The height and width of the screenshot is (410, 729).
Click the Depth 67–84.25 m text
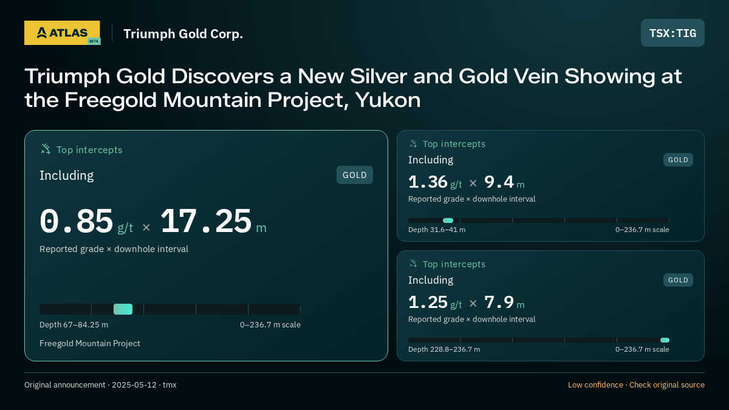pos(74,325)
